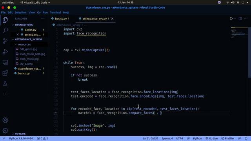Select basics.py under Open Editors

(31, 30)
